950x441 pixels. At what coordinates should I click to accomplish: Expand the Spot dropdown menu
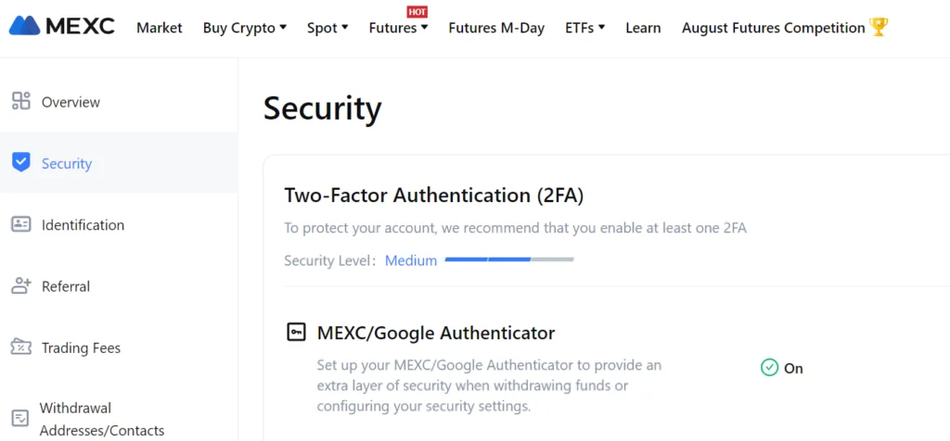[327, 28]
